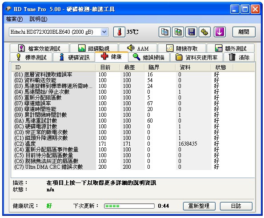Open the options gear icon
Screen dimensions: 264x218
coord(204,32)
